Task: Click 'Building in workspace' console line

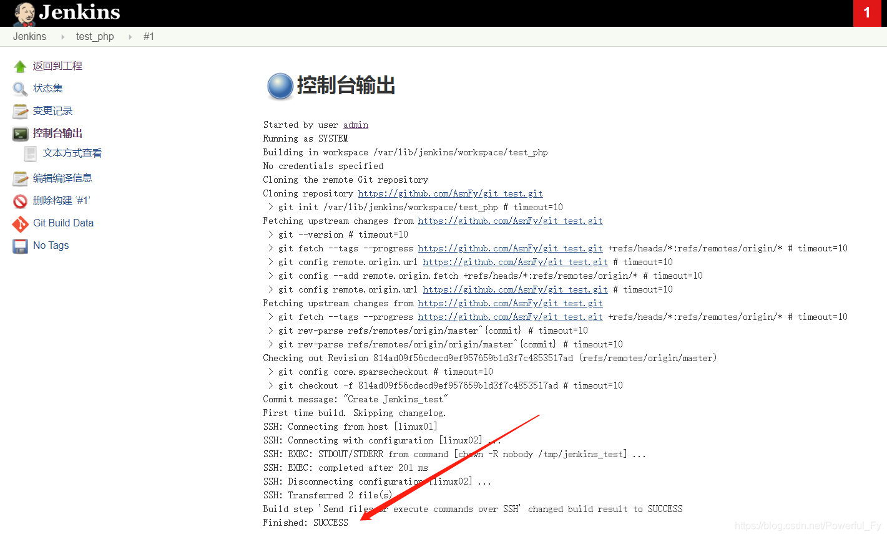Action: (x=406, y=152)
